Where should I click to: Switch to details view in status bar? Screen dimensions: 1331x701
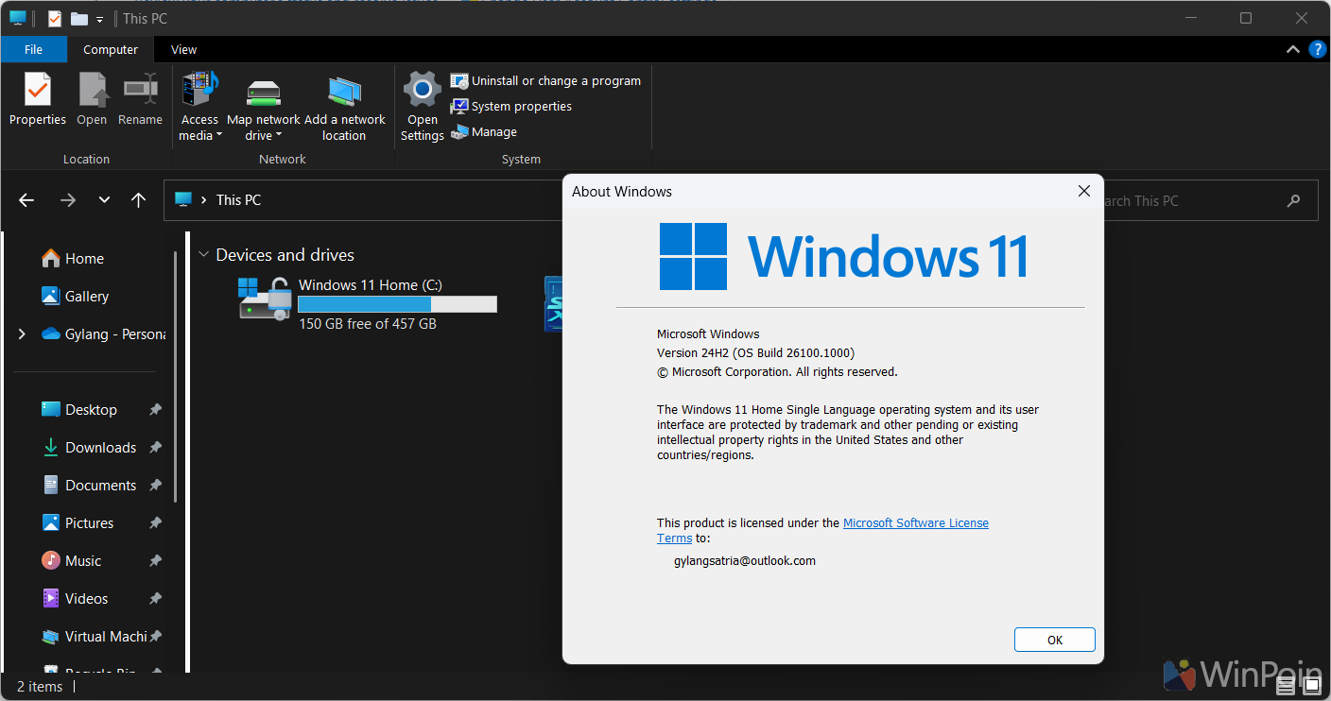(x=1286, y=686)
